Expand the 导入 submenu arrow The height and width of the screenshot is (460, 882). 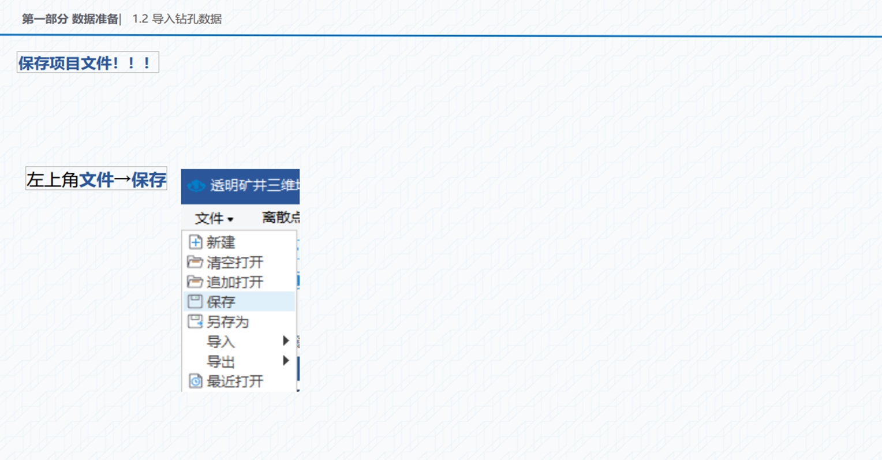286,341
